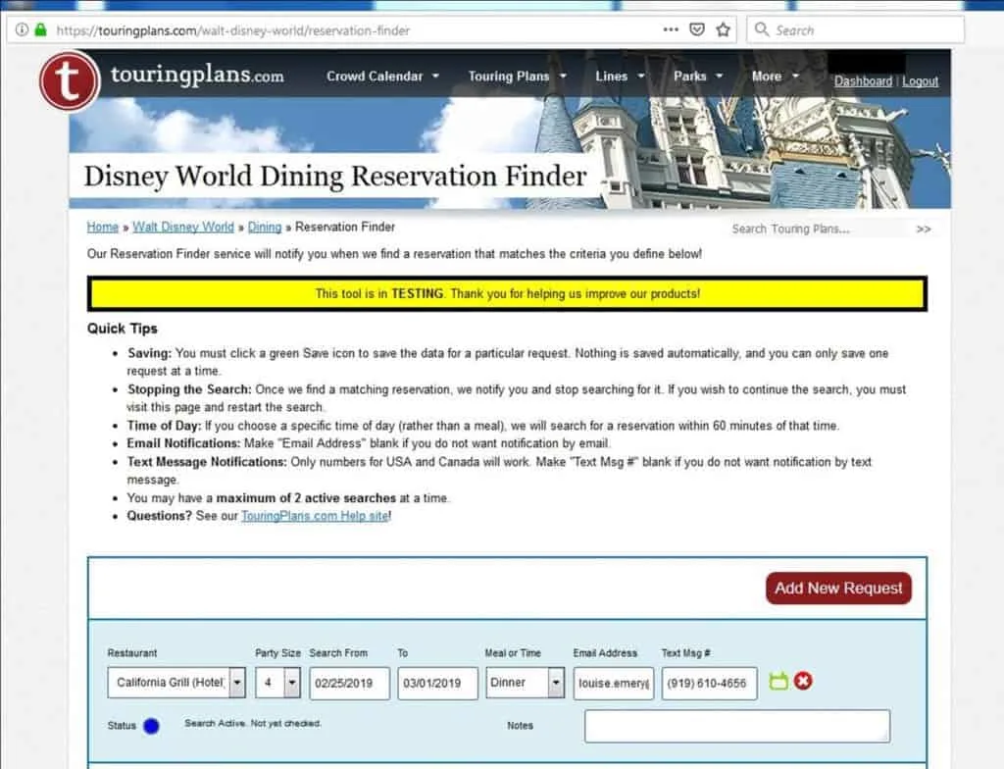The width and height of the screenshot is (1004, 769).
Task: Open Lines menu
Action: pyautogui.click(x=620, y=77)
